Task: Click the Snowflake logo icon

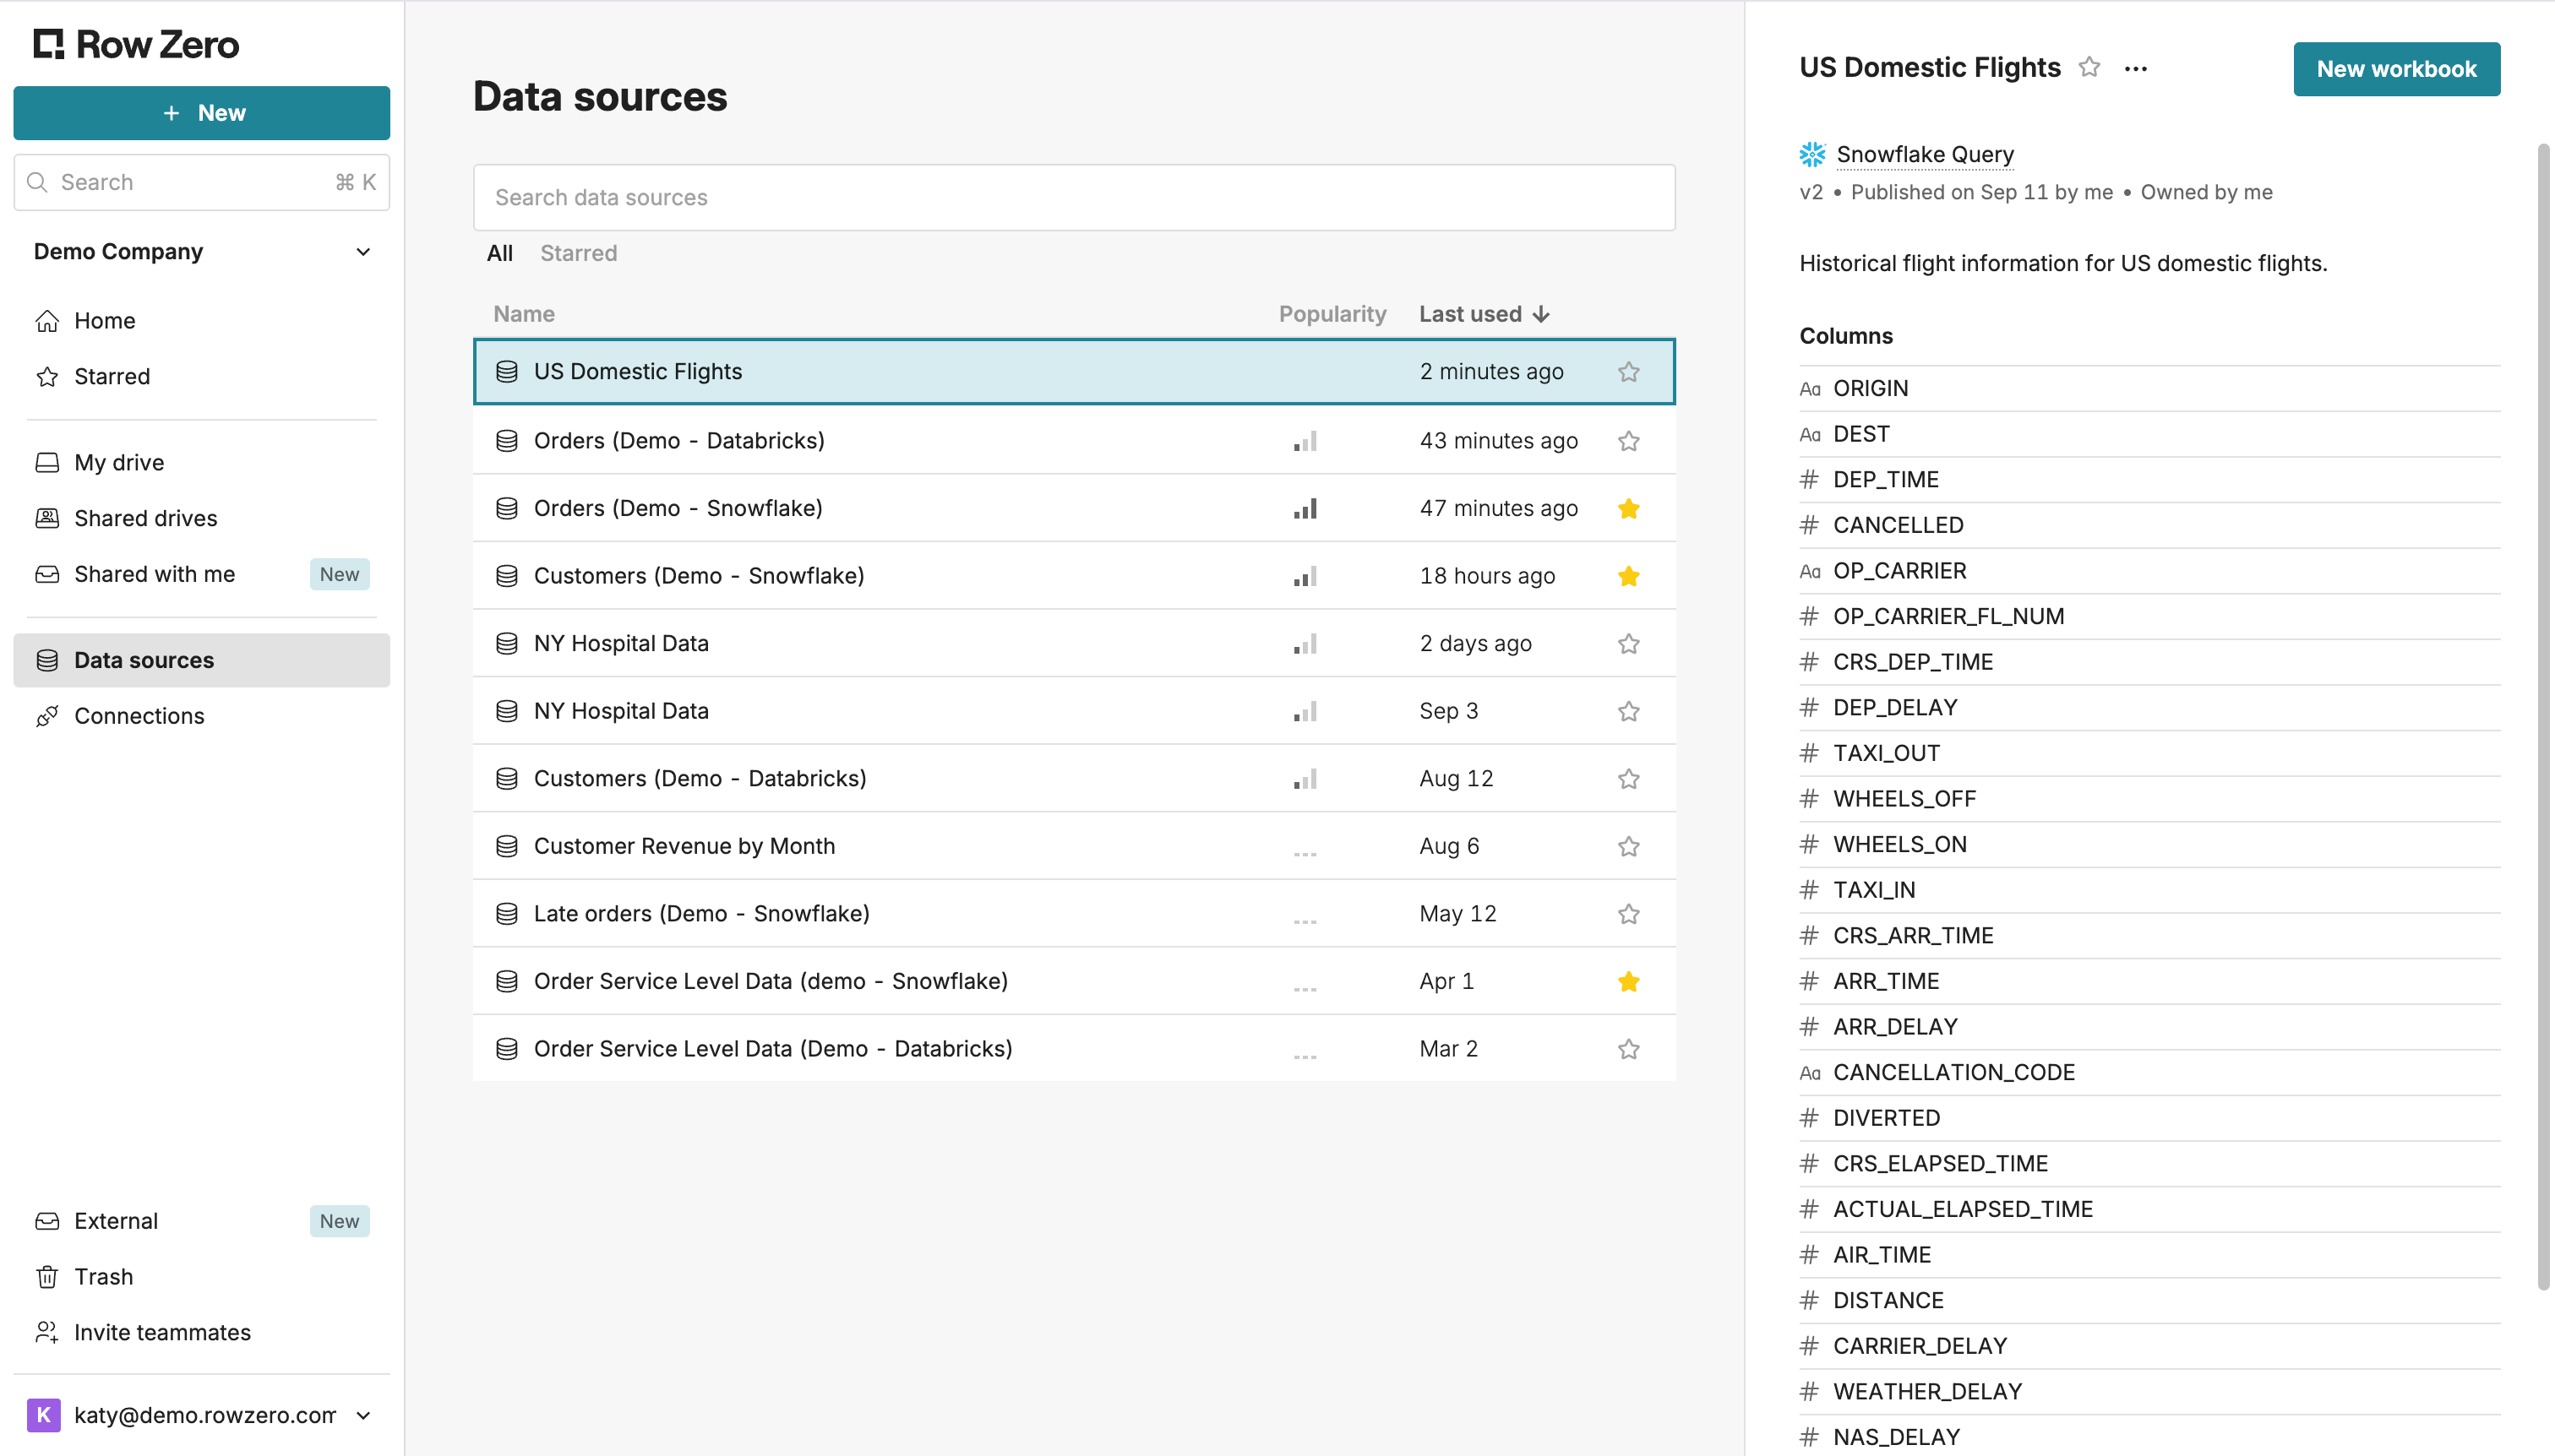Action: pyautogui.click(x=1812, y=154)
